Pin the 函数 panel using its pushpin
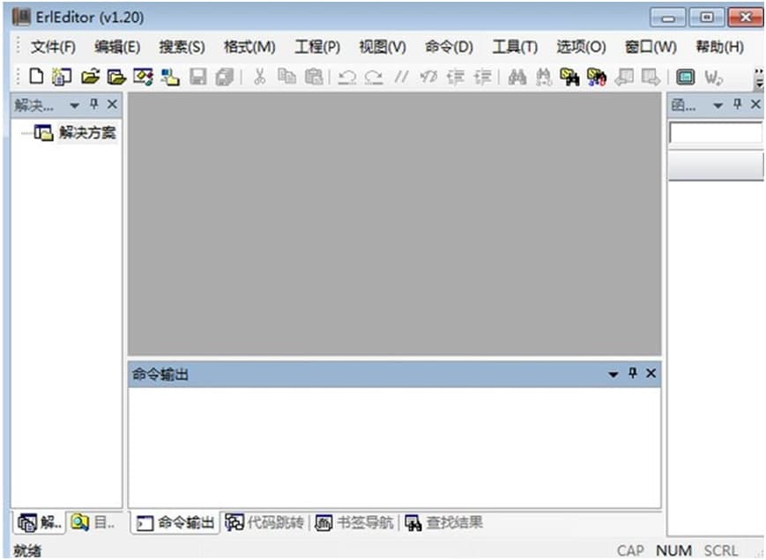 click(739, 104)
